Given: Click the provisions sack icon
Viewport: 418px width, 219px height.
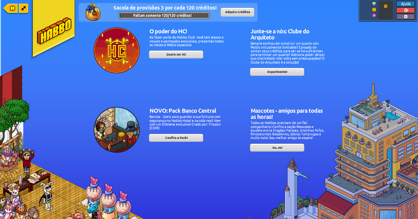Looking at the screenshot, I should point(93,12).
